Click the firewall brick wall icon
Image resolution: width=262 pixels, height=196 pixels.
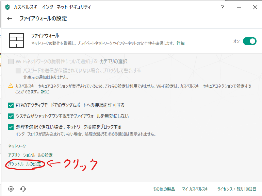click(16, 40)
